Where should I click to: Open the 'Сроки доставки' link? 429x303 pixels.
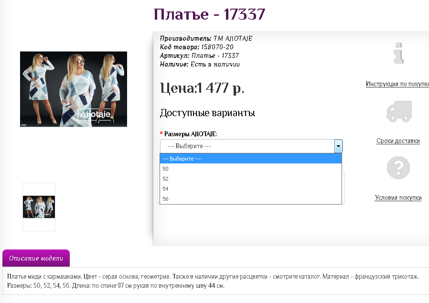click(x=398, y=141)
